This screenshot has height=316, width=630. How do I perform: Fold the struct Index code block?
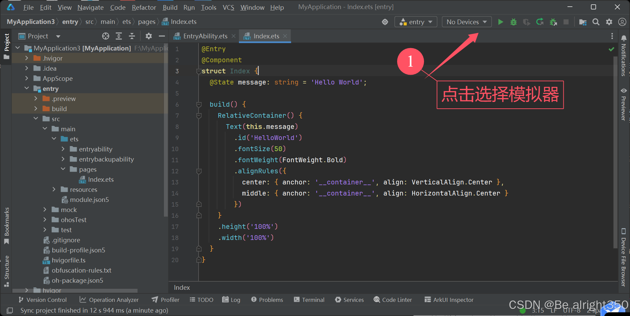(x=199, y=71)
